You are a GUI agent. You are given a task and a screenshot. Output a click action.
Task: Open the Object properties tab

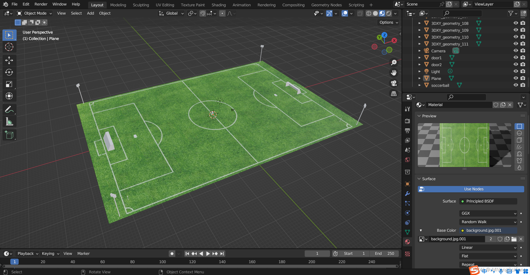(407, 184)
